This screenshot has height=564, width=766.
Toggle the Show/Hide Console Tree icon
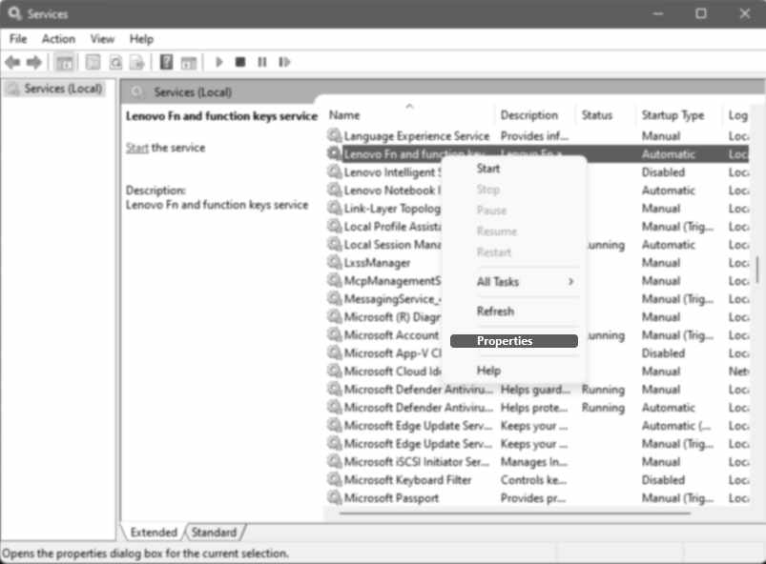(63, 62)
